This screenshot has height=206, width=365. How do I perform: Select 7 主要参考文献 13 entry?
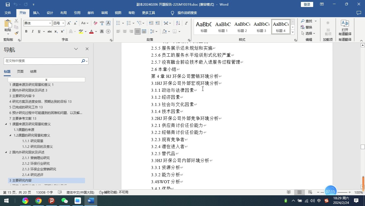coord(23,119)
